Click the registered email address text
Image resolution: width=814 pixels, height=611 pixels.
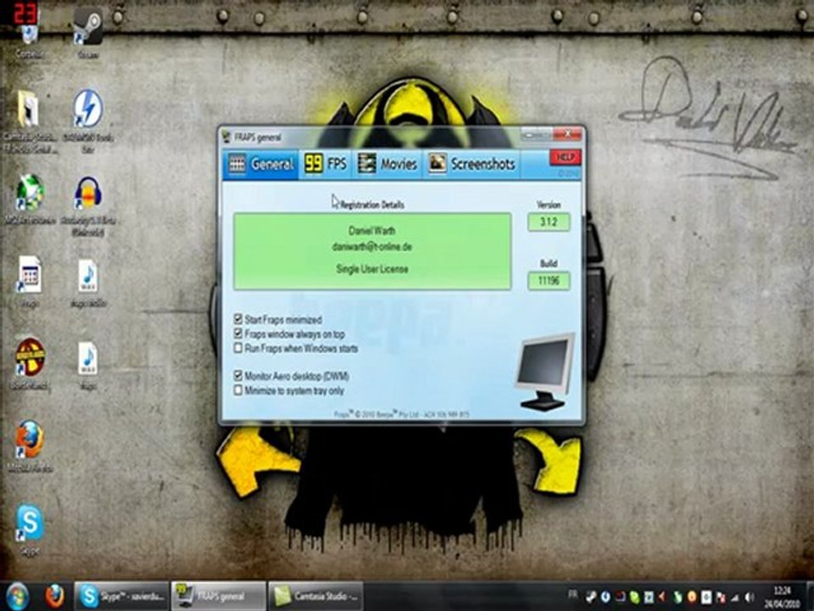(371, 247)
